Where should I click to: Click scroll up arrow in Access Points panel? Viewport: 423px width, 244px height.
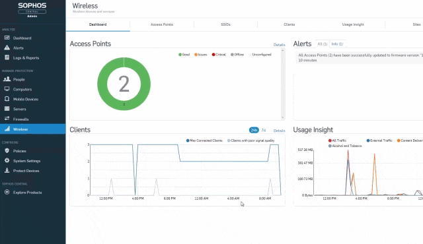click(283, 51)
